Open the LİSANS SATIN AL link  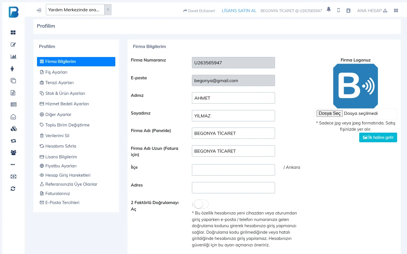[x=239, y=11]
